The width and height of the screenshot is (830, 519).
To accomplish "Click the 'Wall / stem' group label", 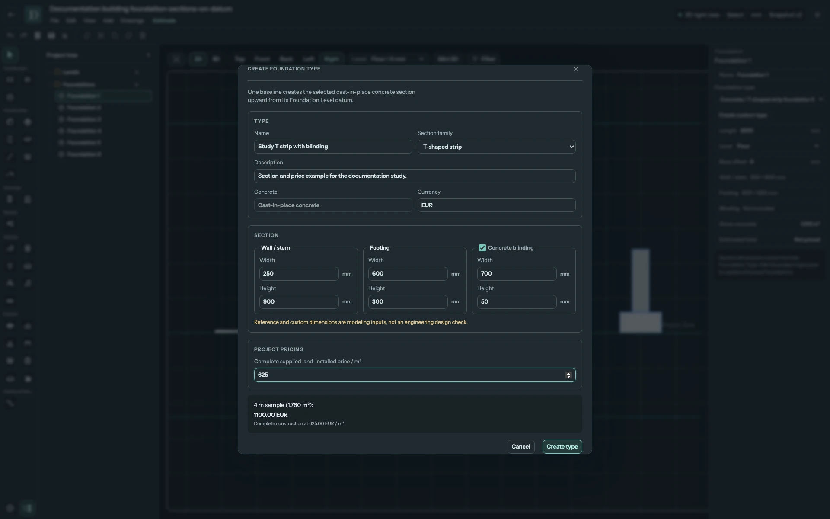I will tap(275, 248).
